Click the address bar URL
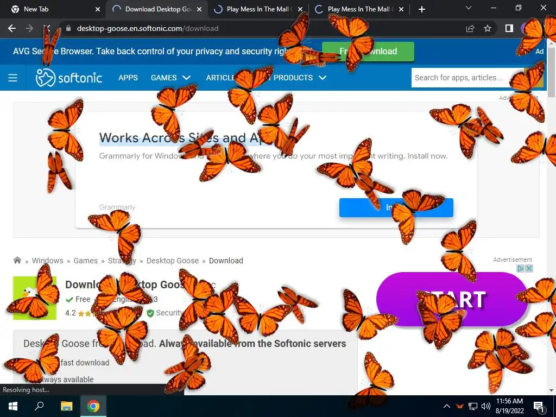Screen dimensions: 556x417 coord(148,28)
